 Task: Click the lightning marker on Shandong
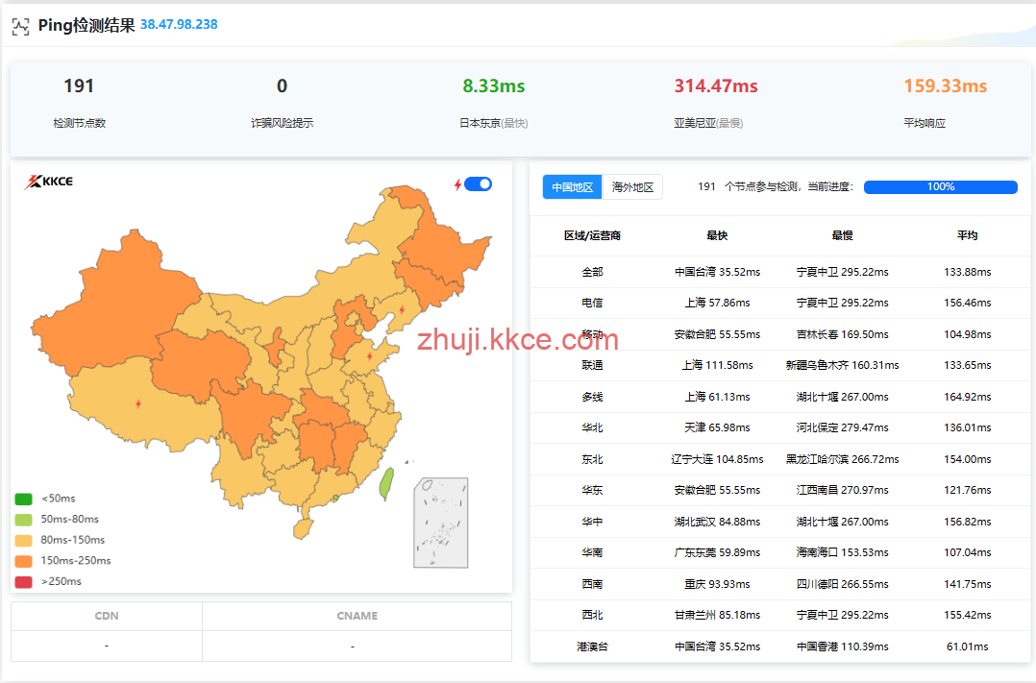370,356
